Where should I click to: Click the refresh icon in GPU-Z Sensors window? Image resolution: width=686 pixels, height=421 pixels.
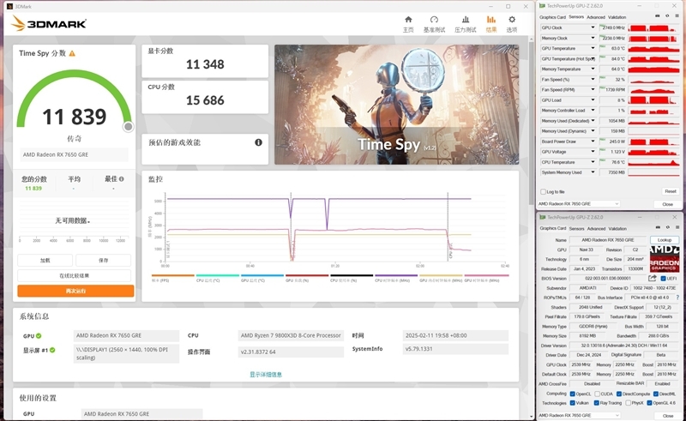point(667,16)
